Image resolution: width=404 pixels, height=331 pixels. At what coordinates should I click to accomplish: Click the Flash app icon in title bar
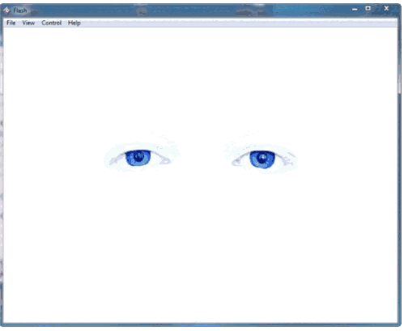(6, 11)
